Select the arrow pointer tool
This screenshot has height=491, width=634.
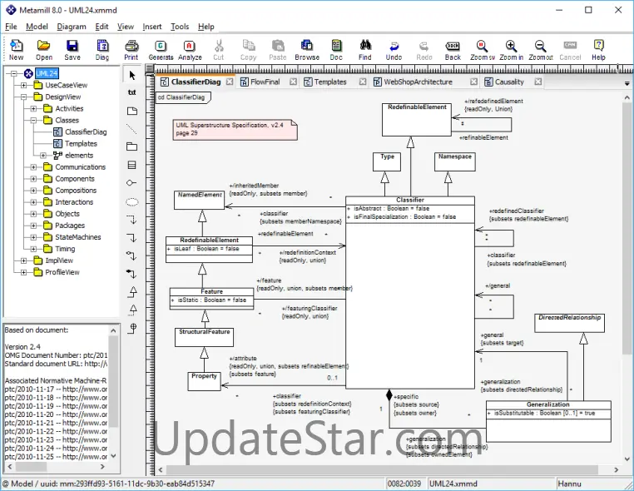pyautogui.click(x=131, y=75)
